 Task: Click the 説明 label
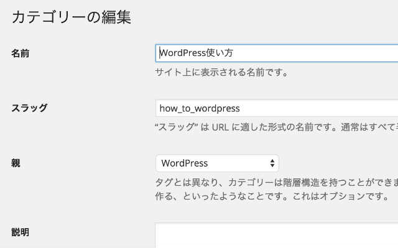pos(21,232)
